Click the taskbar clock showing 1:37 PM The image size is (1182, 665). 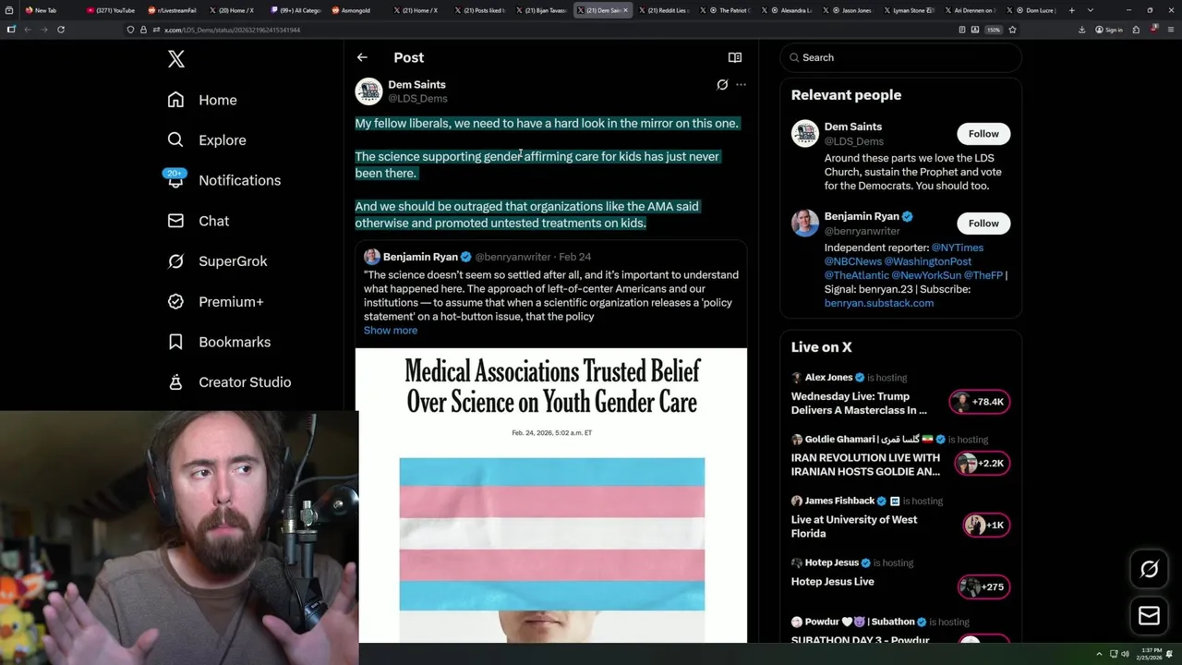point(1152,654)
